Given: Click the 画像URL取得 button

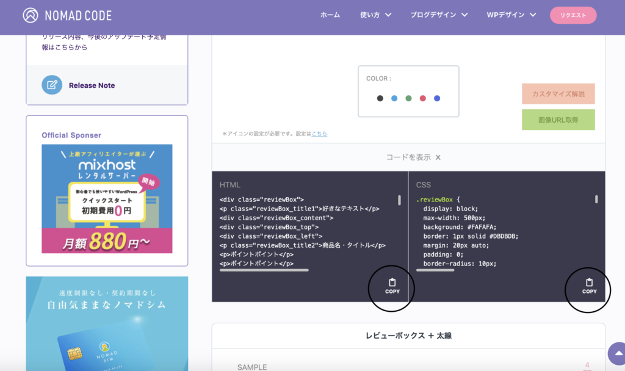Looking at the screenshot, I should tap(558, 120).
